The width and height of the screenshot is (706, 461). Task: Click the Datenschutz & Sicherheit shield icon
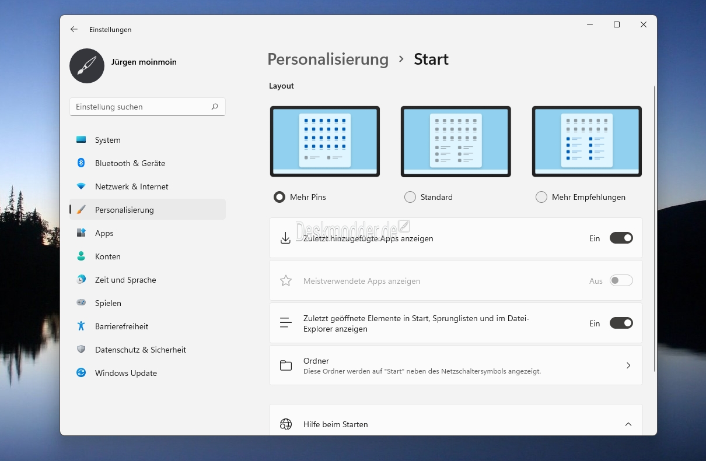tap(81, 350)
